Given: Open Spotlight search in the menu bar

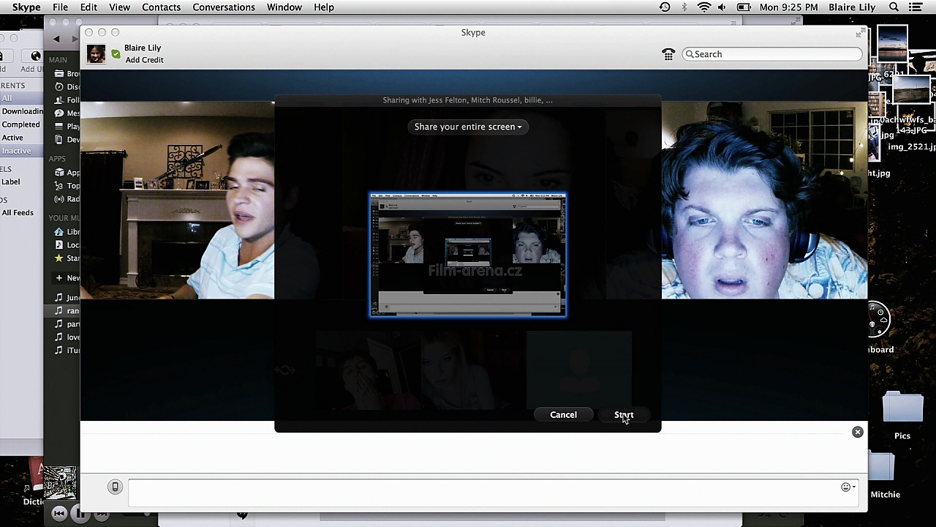Looking at the screenshot, I should click(x=894, y=7).
